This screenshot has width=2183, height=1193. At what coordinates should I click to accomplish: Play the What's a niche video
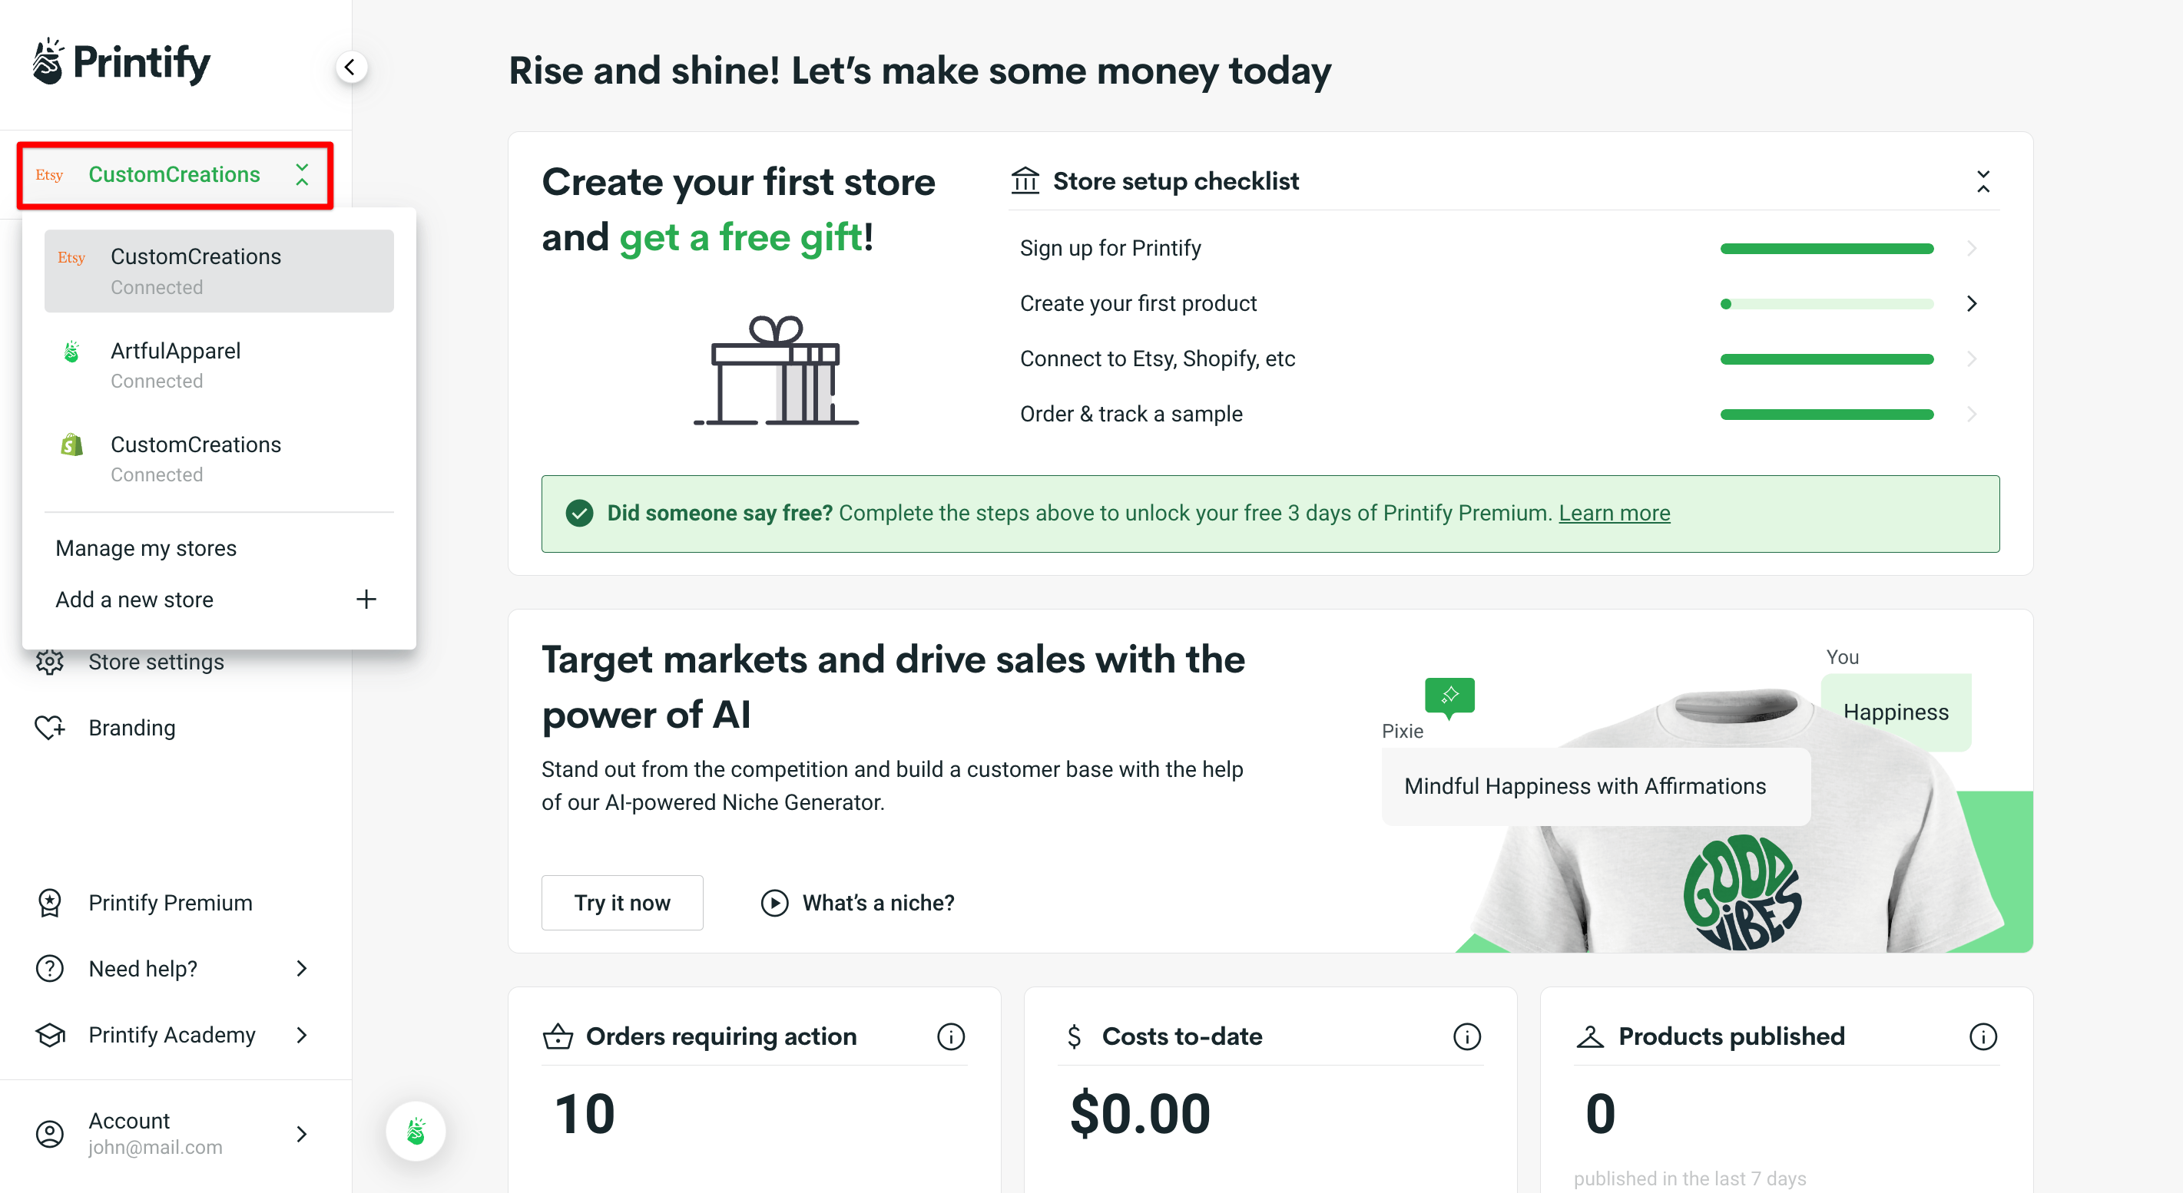tap(773, 902)
